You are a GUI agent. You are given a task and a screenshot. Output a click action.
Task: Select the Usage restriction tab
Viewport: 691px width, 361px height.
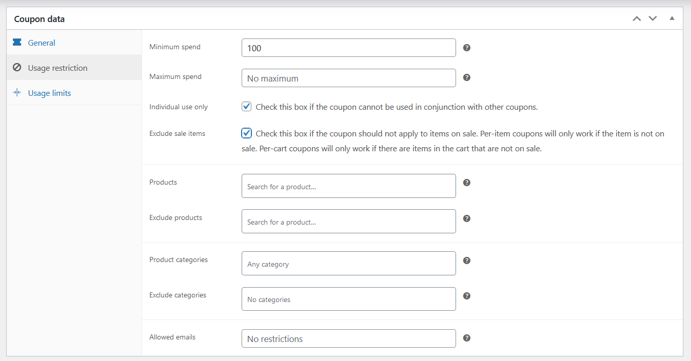coord(74,68)
